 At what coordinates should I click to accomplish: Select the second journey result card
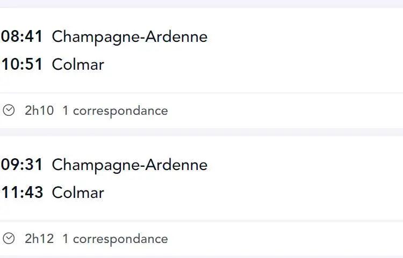pos(201,196)
